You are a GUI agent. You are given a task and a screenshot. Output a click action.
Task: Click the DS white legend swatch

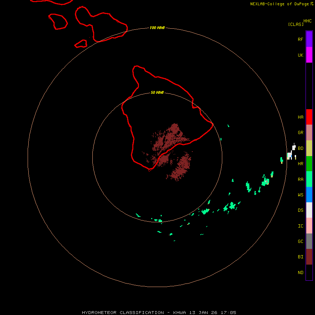[309, 210]
